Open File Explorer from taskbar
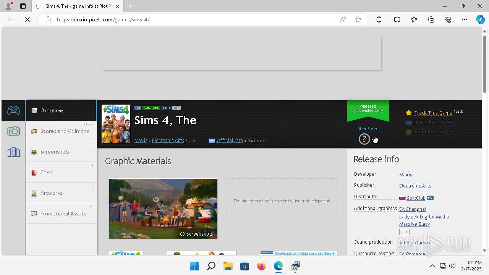The height and width of the screenshot is (275, 489). coord(228,266)
